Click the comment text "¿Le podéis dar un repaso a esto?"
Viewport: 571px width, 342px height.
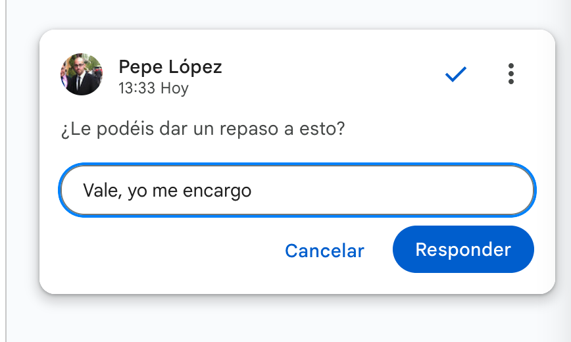point(203,129)
